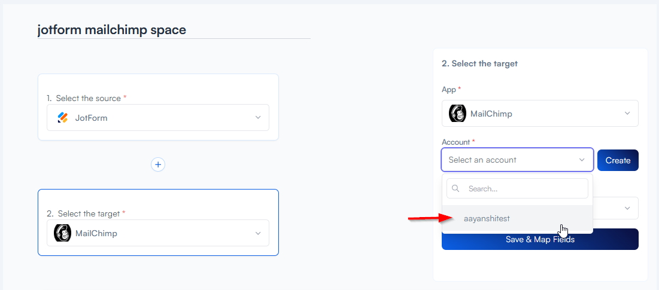
Task: Click the MailChimp logo in the left target card
Action: pos(63,233)
